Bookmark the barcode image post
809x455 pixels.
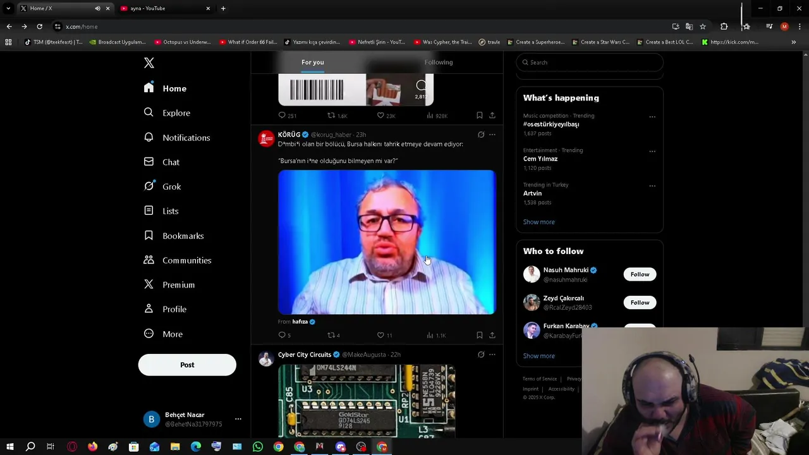point(480,115)
